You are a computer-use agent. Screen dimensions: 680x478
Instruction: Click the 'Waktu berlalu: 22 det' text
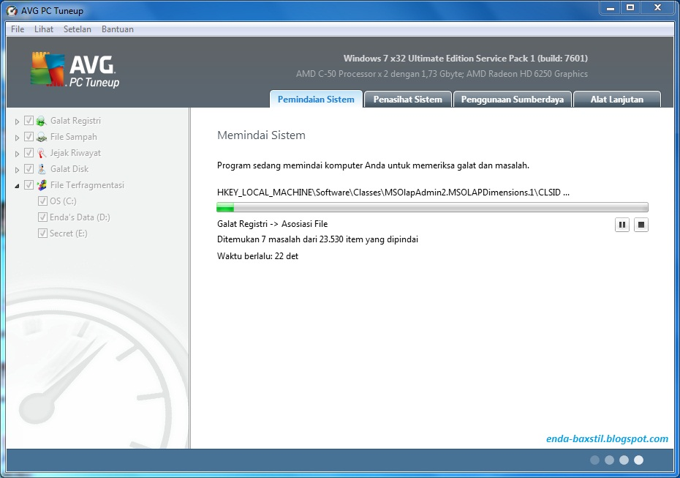[x=257, y=256]
